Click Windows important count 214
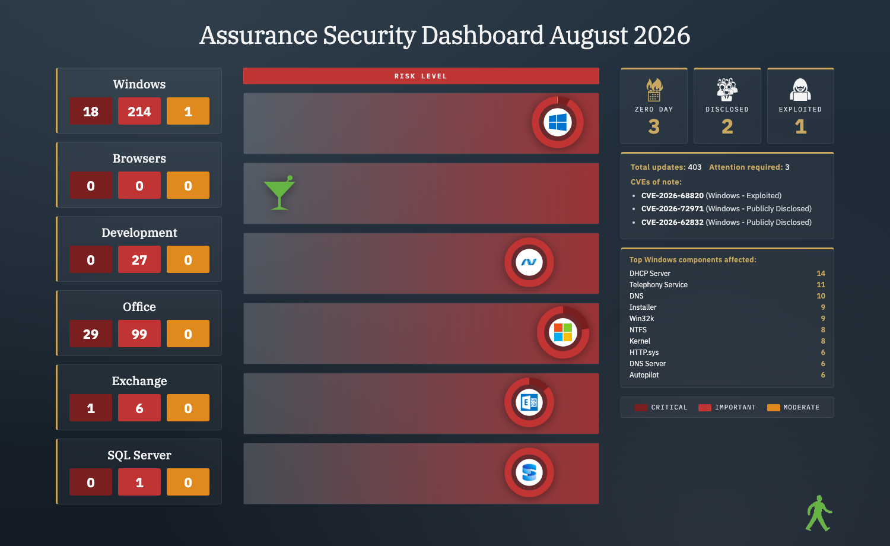Viewport: 890px width, 546px height. [x=139, y=111]
